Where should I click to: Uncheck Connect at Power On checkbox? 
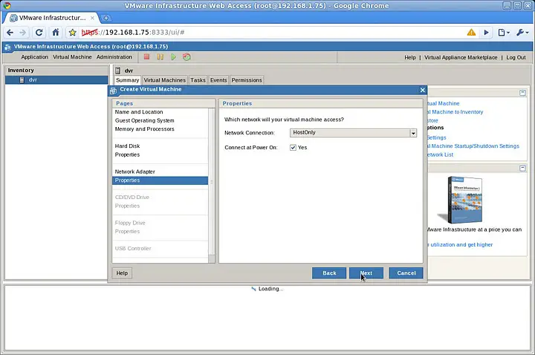click(293, 147)
